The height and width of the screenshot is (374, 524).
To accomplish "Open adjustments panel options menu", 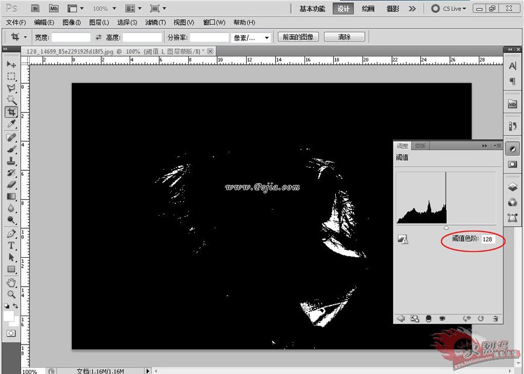I will tap(497, 146).
